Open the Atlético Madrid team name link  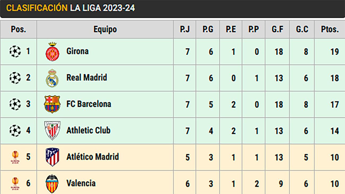tap(92, 157)
